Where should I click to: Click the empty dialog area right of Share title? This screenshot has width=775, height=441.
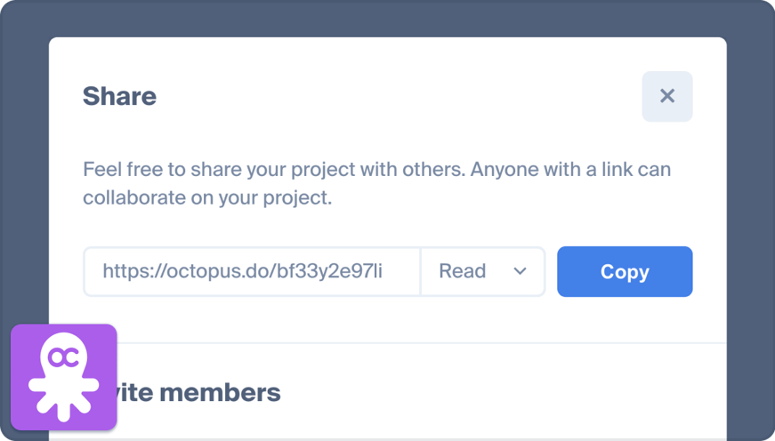coord(400,96)
